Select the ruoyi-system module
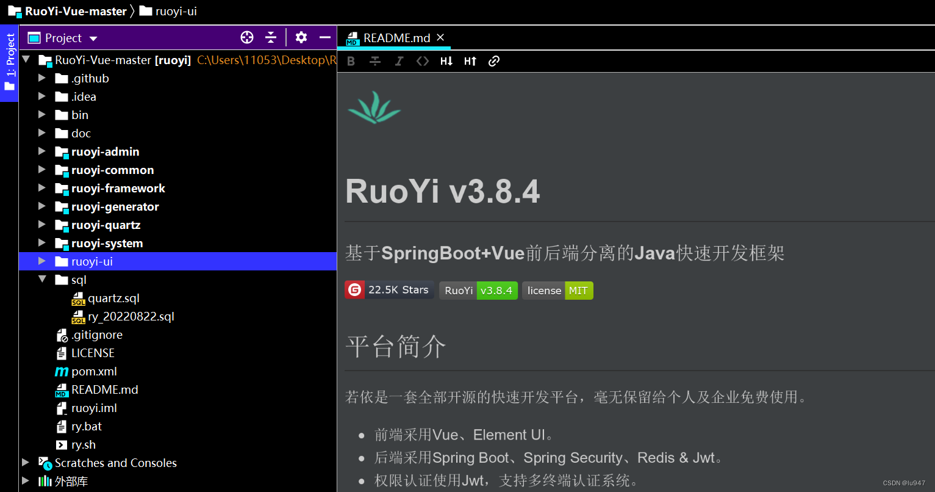 click(99, 243)
